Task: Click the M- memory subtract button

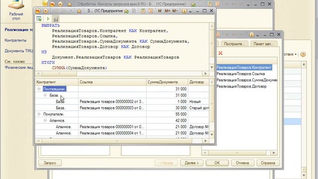Action: (x=175, y=11)
